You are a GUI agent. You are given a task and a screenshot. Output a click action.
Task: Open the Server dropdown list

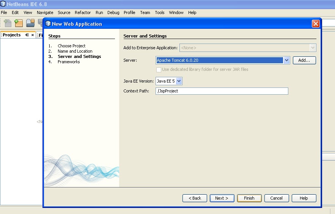[x=286, y=60]
